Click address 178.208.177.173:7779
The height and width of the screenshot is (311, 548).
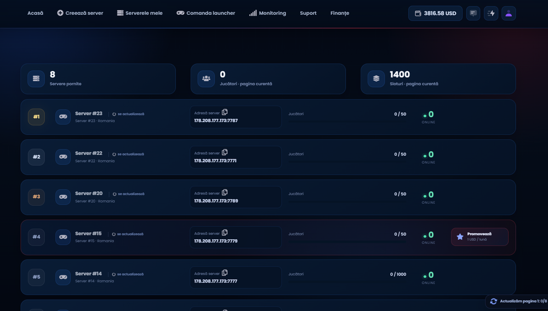tap(215, 241)
